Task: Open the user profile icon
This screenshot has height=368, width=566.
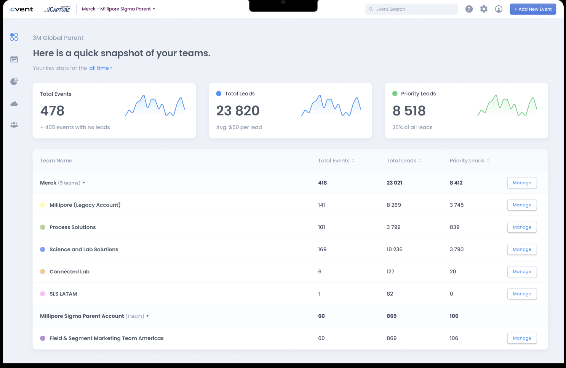Action: [x=499, y=9]
